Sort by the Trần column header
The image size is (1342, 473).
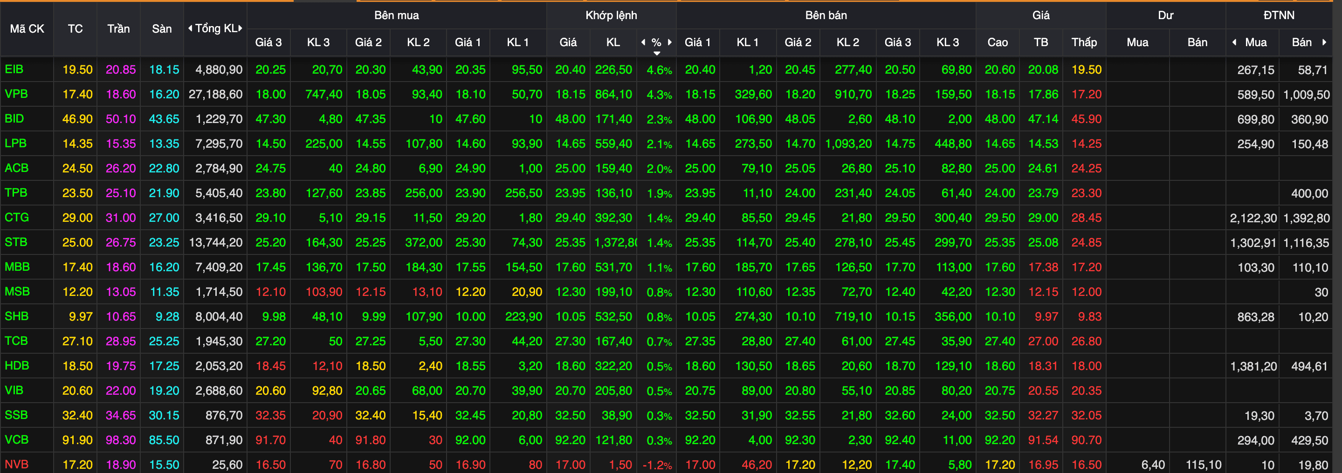point(118,28)
